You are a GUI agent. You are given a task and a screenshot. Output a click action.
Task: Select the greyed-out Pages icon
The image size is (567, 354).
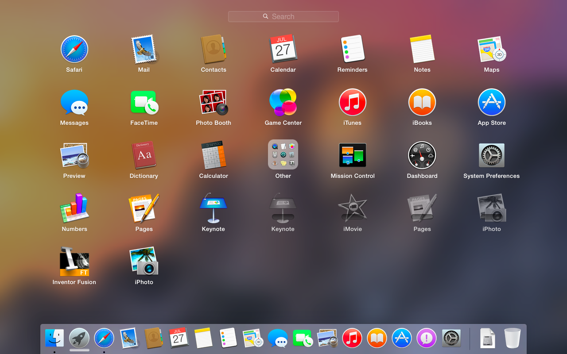tap(422, 208)
